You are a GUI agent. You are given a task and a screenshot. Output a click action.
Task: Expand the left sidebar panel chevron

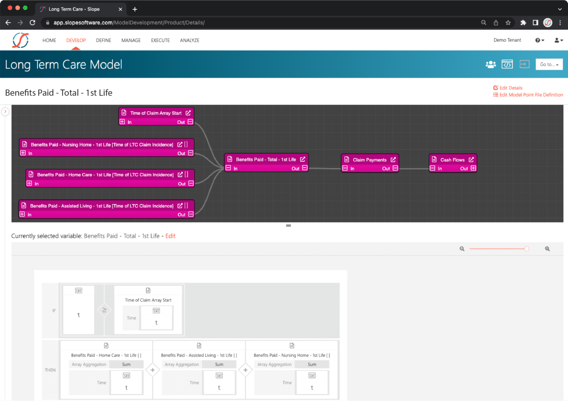pyautogui.click(x=5, y=111)
